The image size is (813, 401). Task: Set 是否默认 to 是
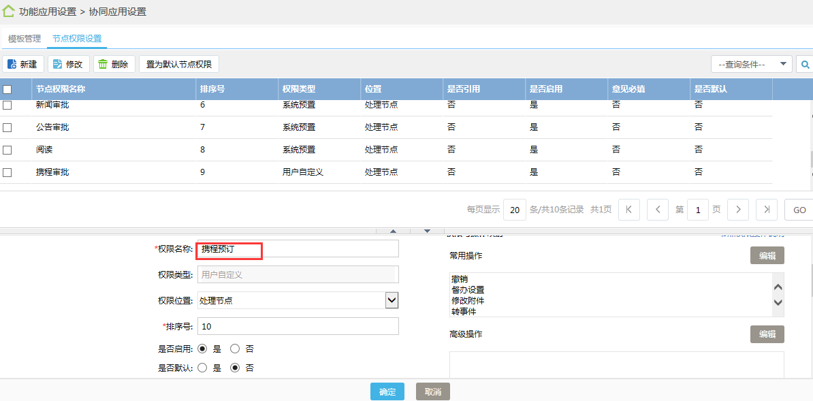click(202, 368)
